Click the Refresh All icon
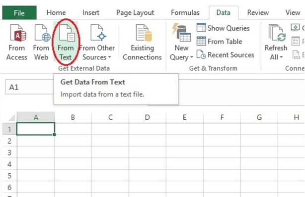Viewport: 305px width, 197px height. [277, 33]
